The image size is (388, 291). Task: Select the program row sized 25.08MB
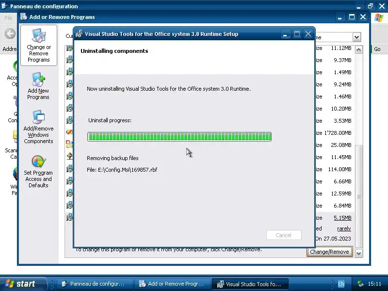[210, 145]
